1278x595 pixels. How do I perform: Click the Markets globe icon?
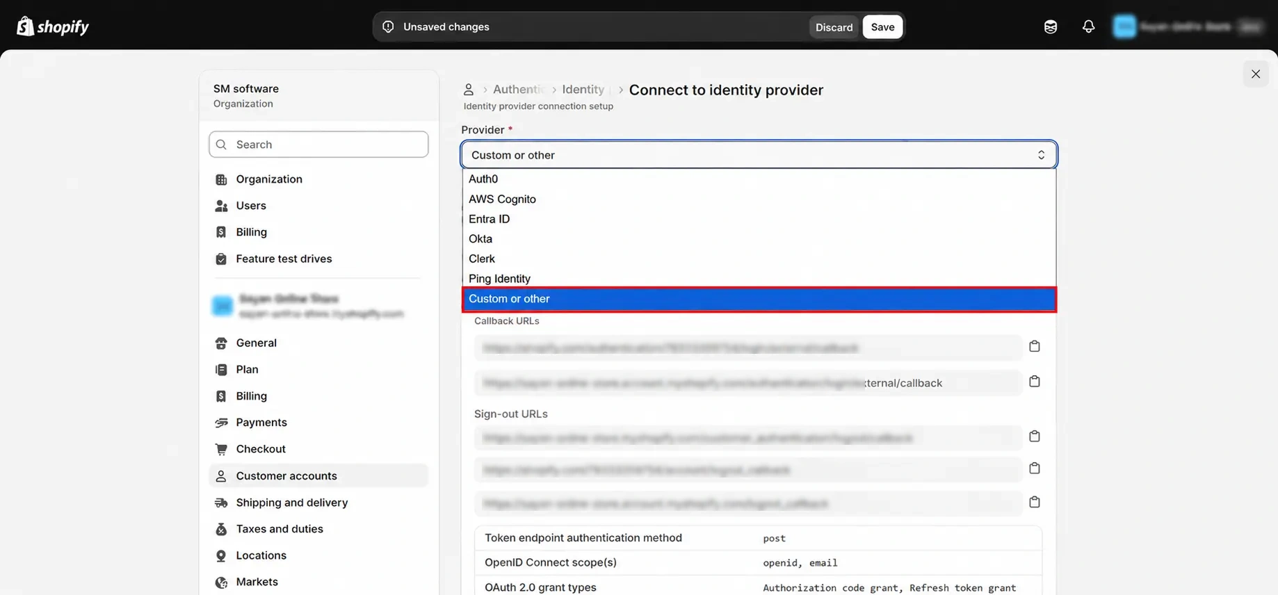[221, 582]
